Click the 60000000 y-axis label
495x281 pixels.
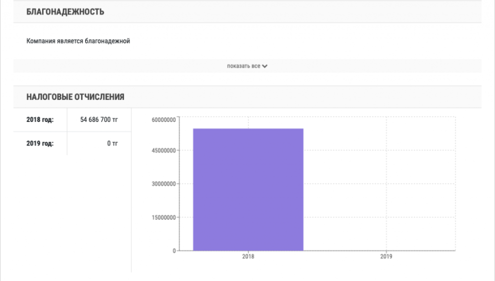click(x=163, y=120)
